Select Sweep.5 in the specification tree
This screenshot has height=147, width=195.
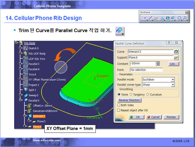click(x=33, y=95)
